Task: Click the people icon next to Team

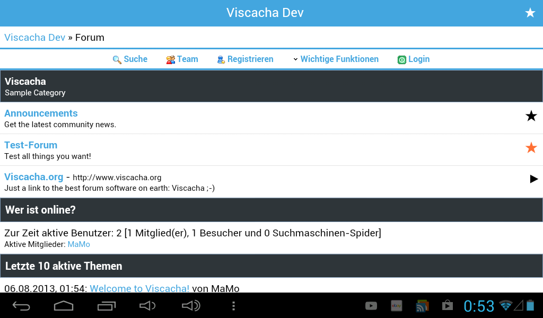Action: [170, 60]
